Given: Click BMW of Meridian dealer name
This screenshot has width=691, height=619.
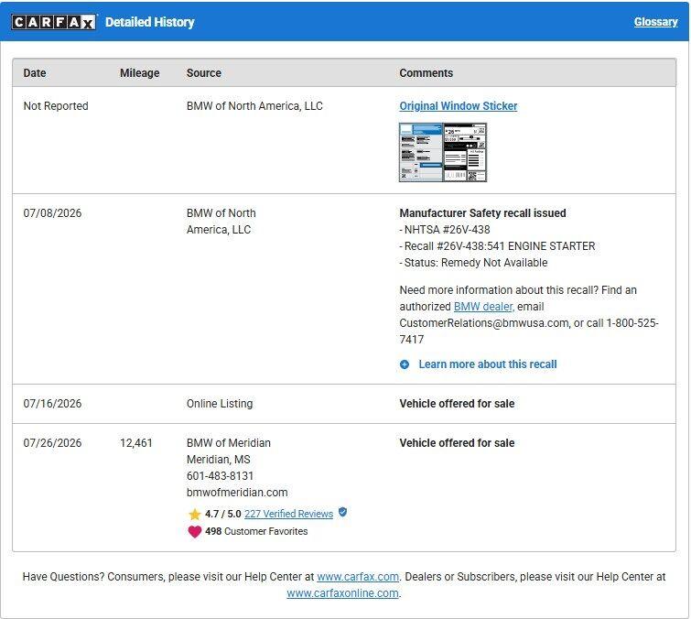Looking at the screenshot, I should tap(228, 442).
